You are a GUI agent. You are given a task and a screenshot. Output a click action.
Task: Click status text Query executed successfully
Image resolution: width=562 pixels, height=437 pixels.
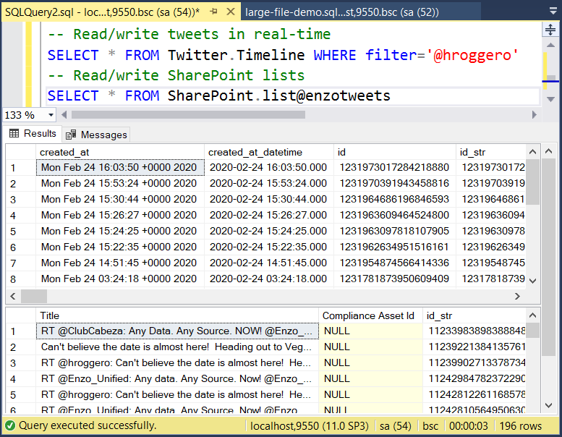pos(88,425)
